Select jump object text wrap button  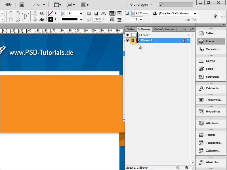point(119,19)
